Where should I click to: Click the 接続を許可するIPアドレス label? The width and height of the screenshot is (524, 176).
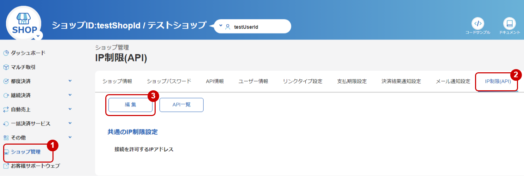click(144, 149)
